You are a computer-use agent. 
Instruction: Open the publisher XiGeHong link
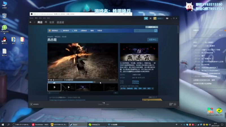135,83
